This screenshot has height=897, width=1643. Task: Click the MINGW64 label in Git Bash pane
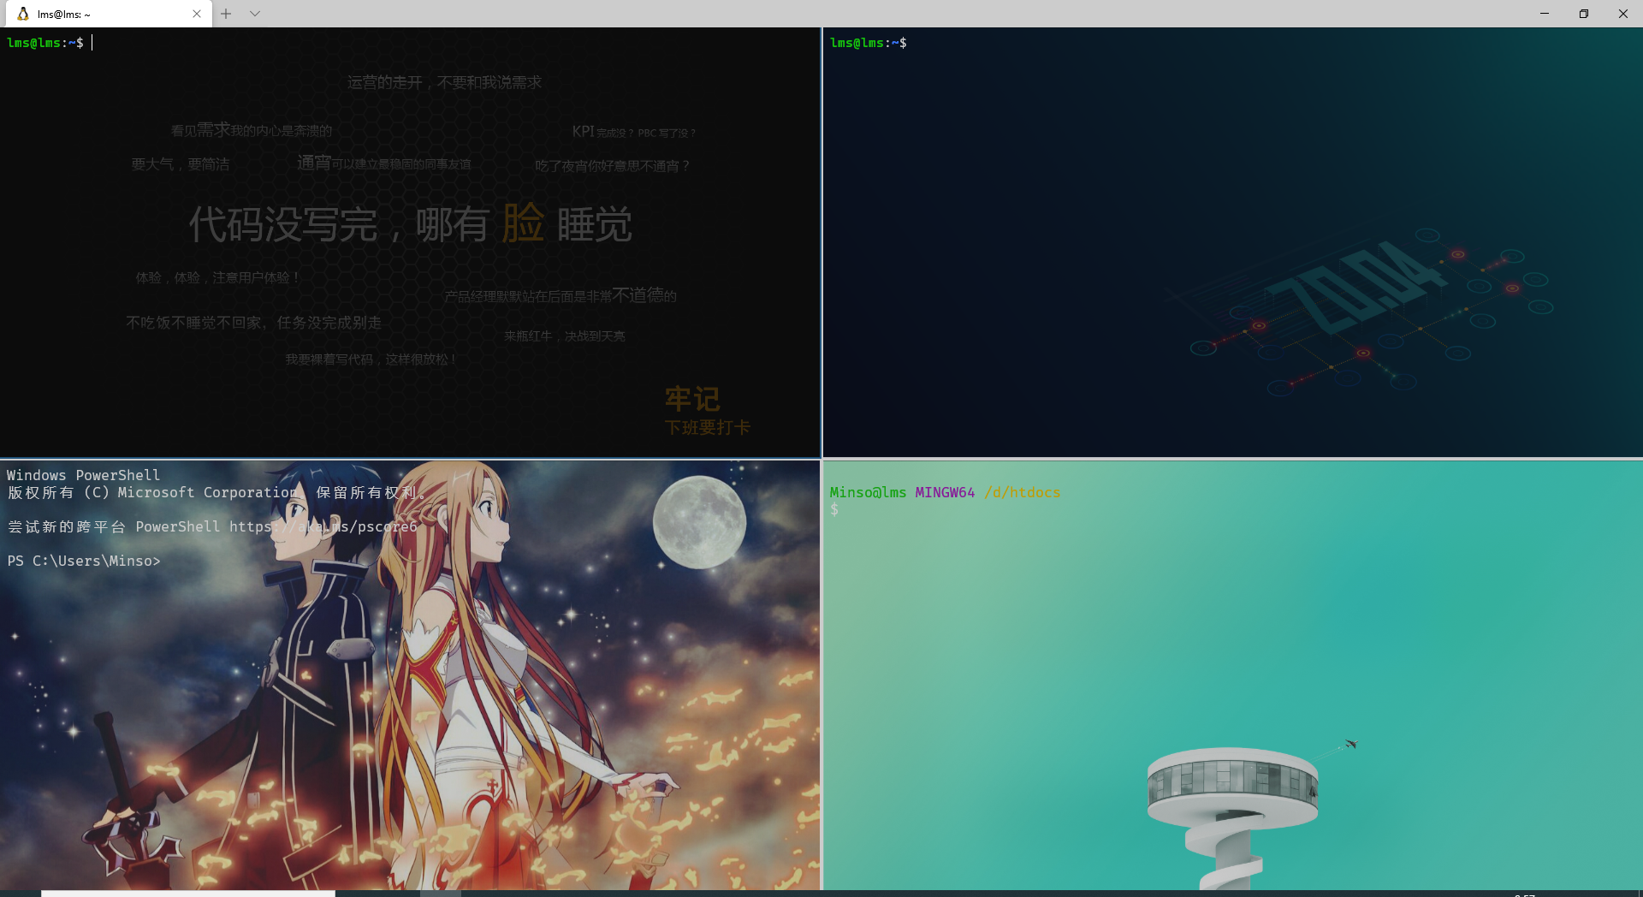(x=945, y=492)
